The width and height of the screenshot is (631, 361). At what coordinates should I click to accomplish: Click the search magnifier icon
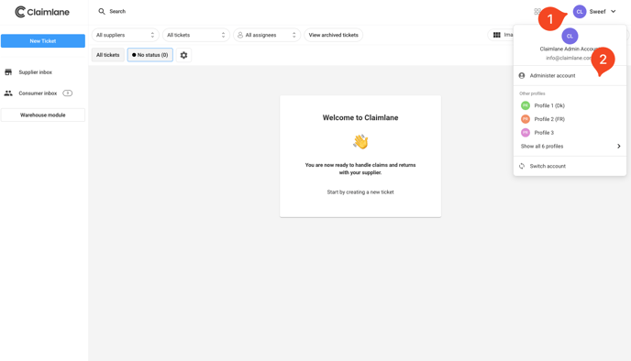click(102, 11)
